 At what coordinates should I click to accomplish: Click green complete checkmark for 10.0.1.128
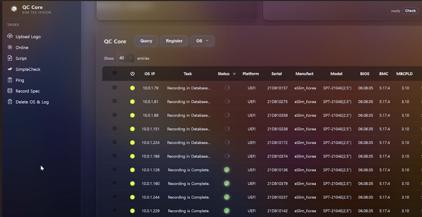pos(227,170)
